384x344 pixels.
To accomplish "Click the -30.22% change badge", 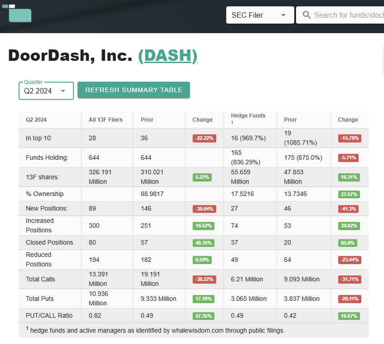I will pos(204,279).
